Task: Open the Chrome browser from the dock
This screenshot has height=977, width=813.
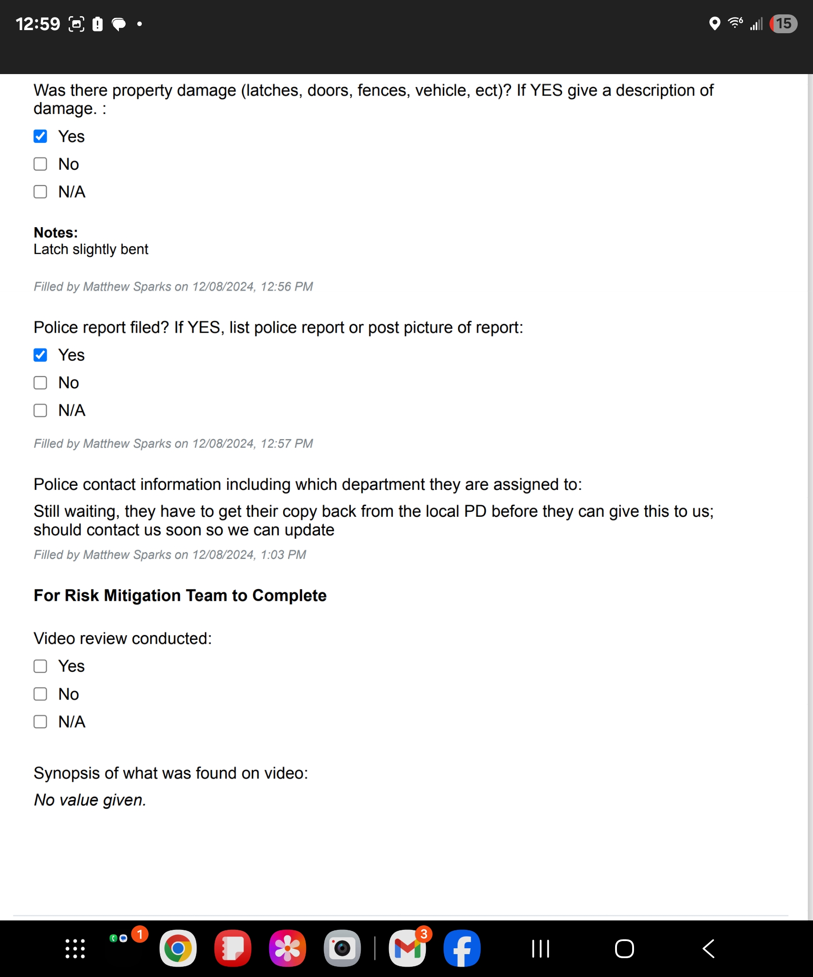Action: (178, 948)
